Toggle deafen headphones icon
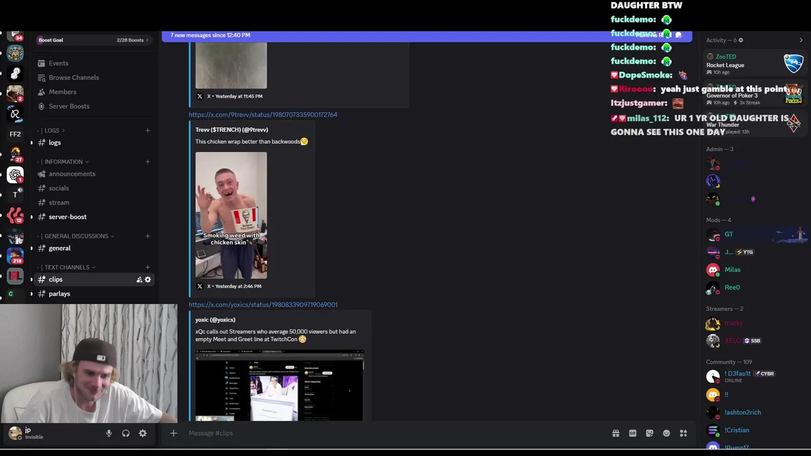Image resolution: width=811 pixels, height=456 pixels. point(125,433)
